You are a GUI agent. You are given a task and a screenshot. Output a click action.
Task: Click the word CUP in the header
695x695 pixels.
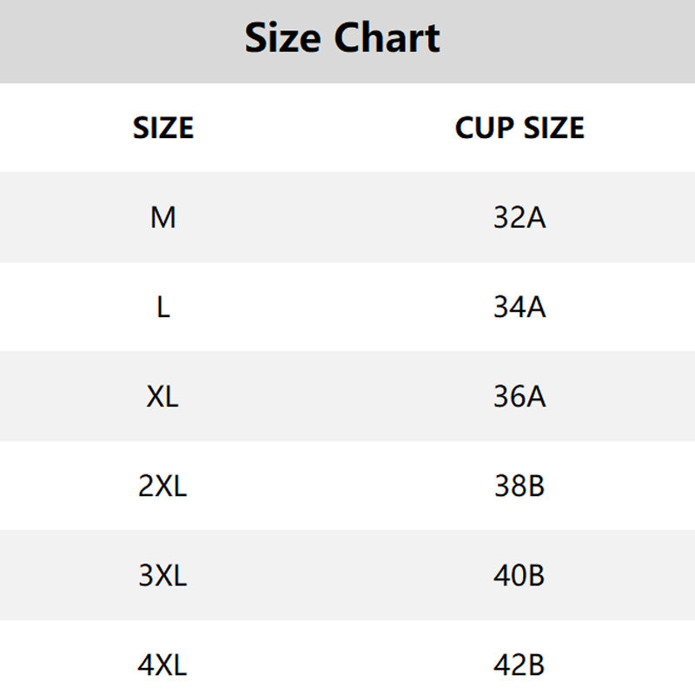(x=485, y=128)
